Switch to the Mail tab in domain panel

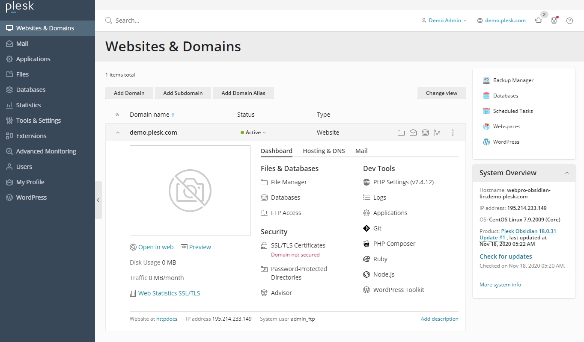coord(361,151)
